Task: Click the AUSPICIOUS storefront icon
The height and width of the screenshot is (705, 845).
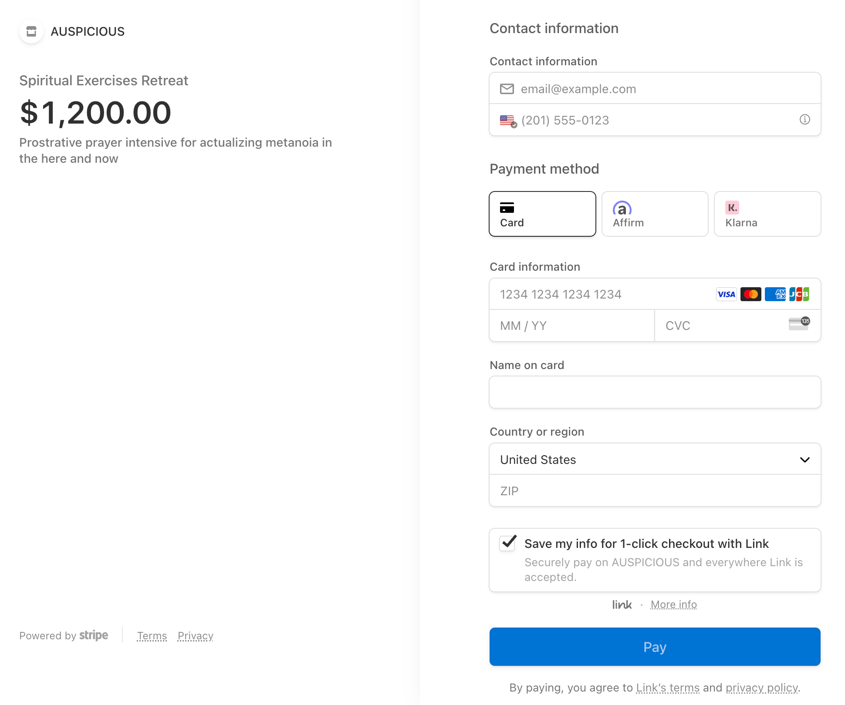Action: 31,31
